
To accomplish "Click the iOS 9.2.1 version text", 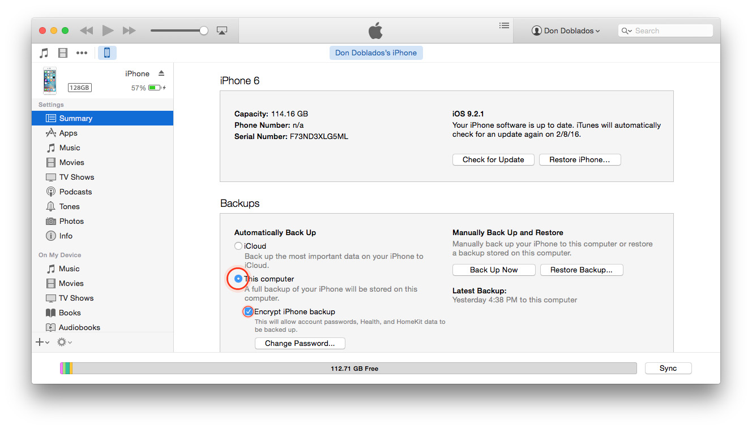I will coord(468,114).
